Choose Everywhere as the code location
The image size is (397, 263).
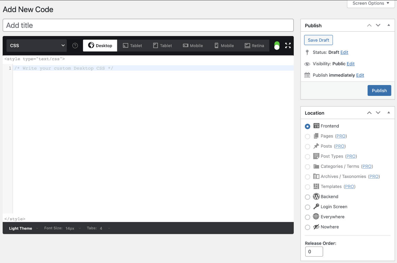click(x=308, y=217)
